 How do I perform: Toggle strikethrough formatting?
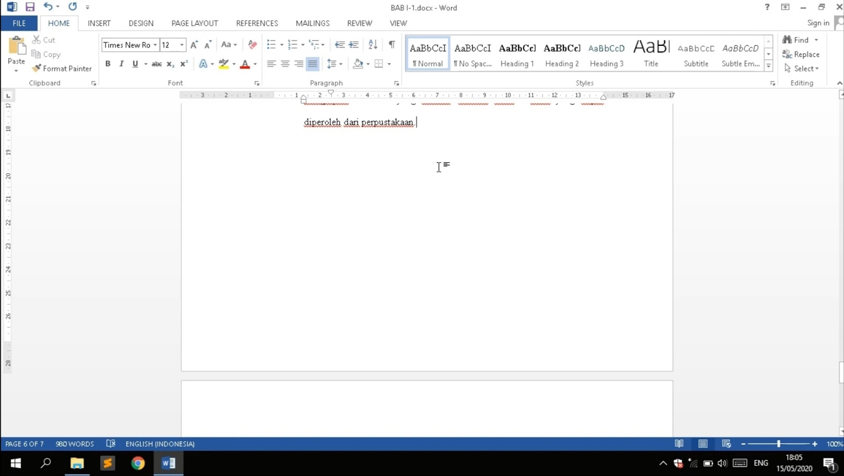pos(157,64)
